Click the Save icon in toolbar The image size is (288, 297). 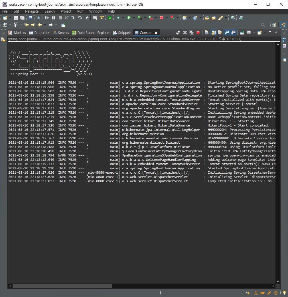[x=16, y=18]
